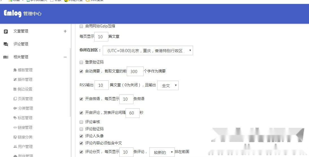Screen dimensions: 309x157
Task: Click the 发表评论间隔 60 seconds field
Action: 133,113
